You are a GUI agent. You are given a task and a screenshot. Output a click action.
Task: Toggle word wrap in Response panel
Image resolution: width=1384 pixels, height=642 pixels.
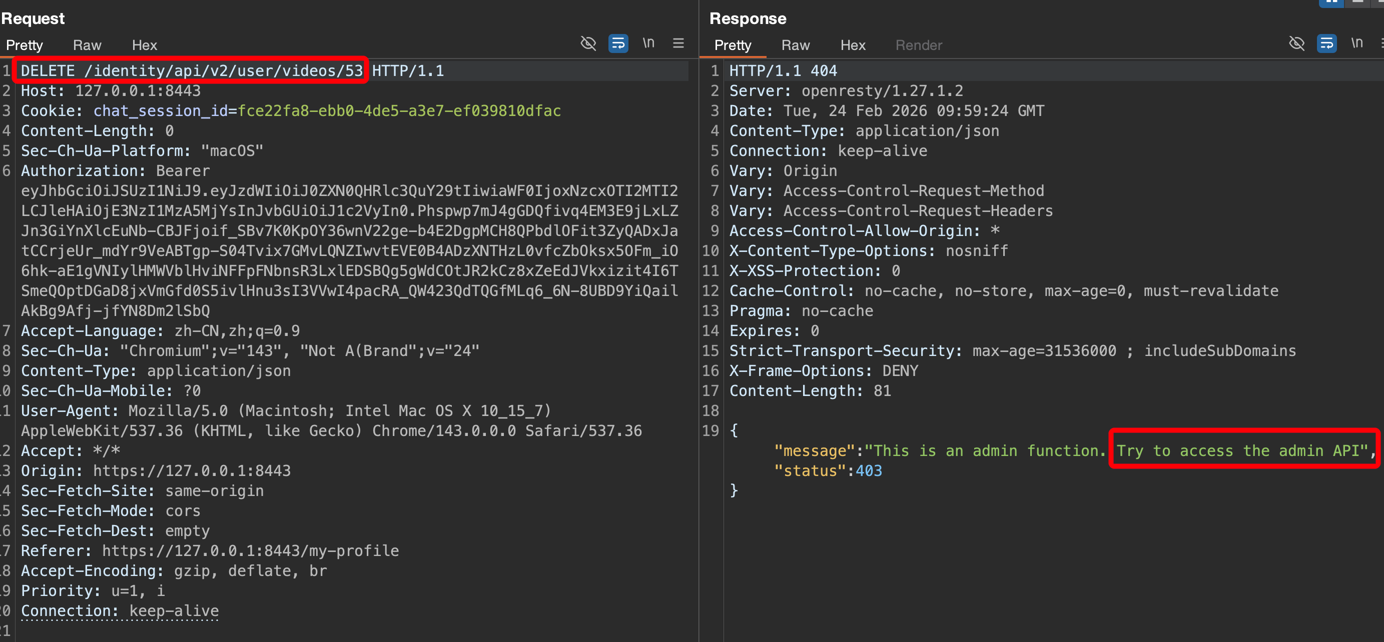pos(1326,43)
